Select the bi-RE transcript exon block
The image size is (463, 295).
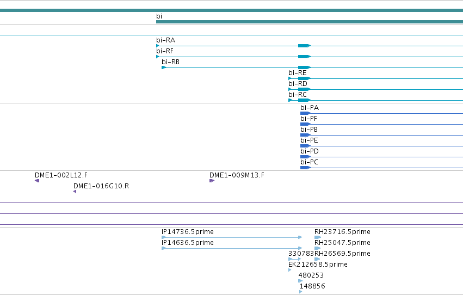click(x=304, y=78)
